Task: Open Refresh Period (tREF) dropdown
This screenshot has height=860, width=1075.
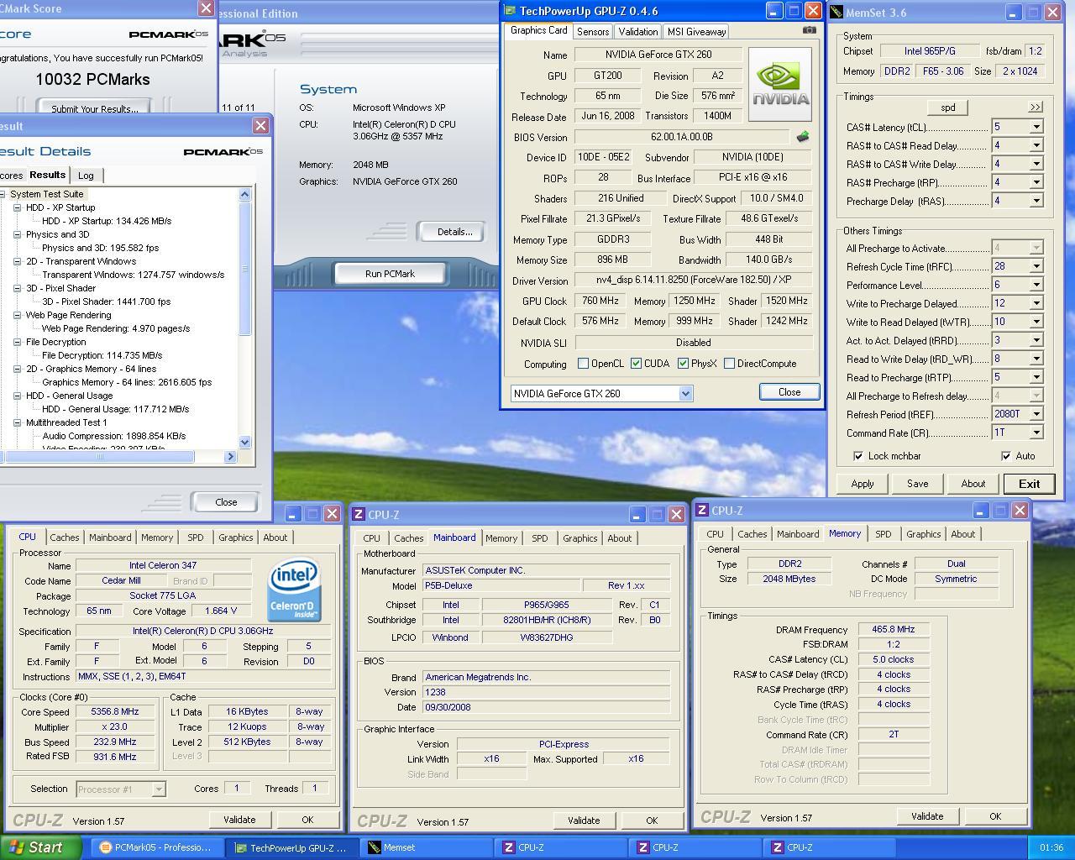Action: pos(1036,414)
